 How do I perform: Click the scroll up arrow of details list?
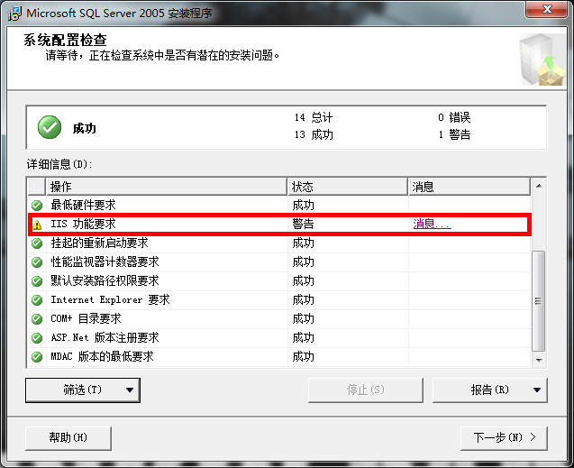coord(539,186)
